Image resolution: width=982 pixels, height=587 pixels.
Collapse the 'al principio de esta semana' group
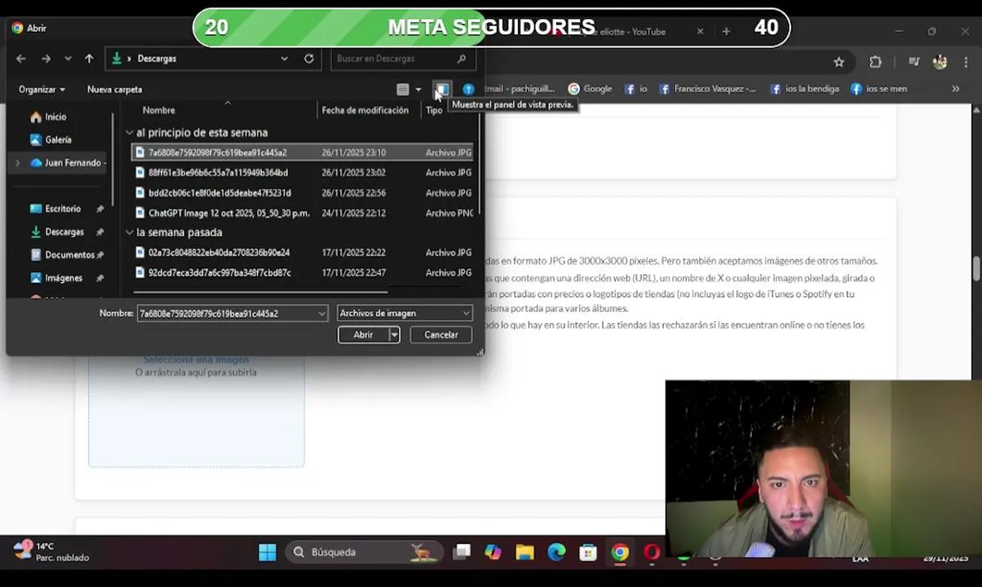click(x=129, y=133)
